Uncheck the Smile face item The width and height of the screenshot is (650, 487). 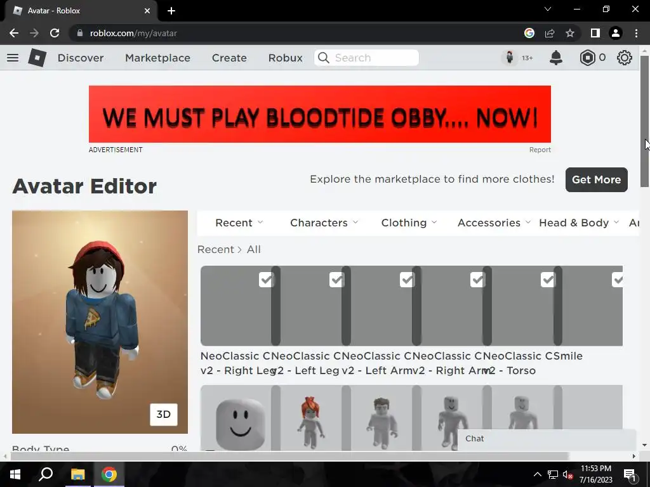[617, 280]
